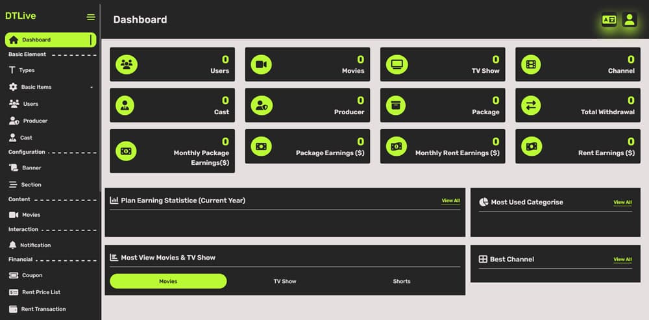
Task: Click the Users card group icon
Action: tap(126, 64)
